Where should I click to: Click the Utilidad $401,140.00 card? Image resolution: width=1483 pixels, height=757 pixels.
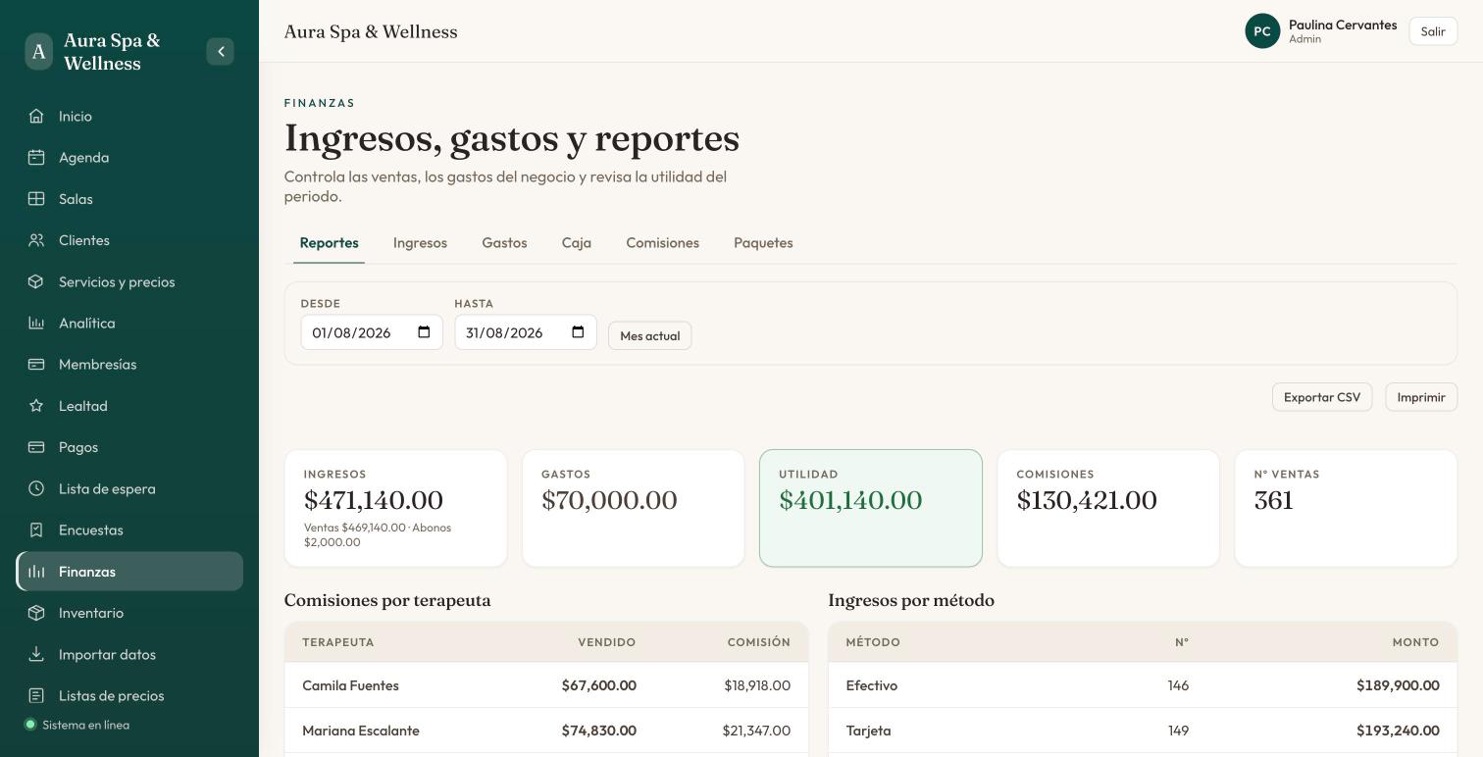pyautogui.click(x=871, y=508)
